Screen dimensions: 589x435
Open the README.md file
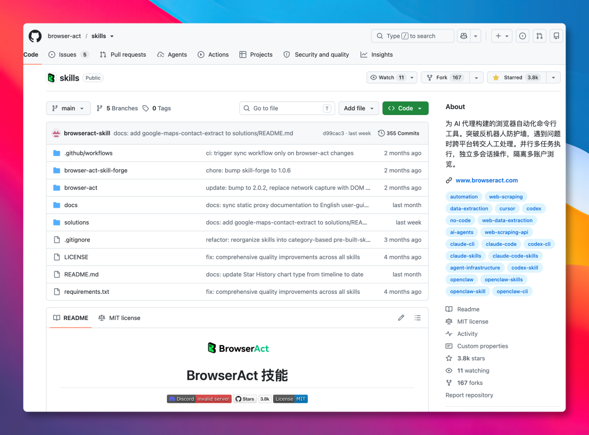point(81,274)
